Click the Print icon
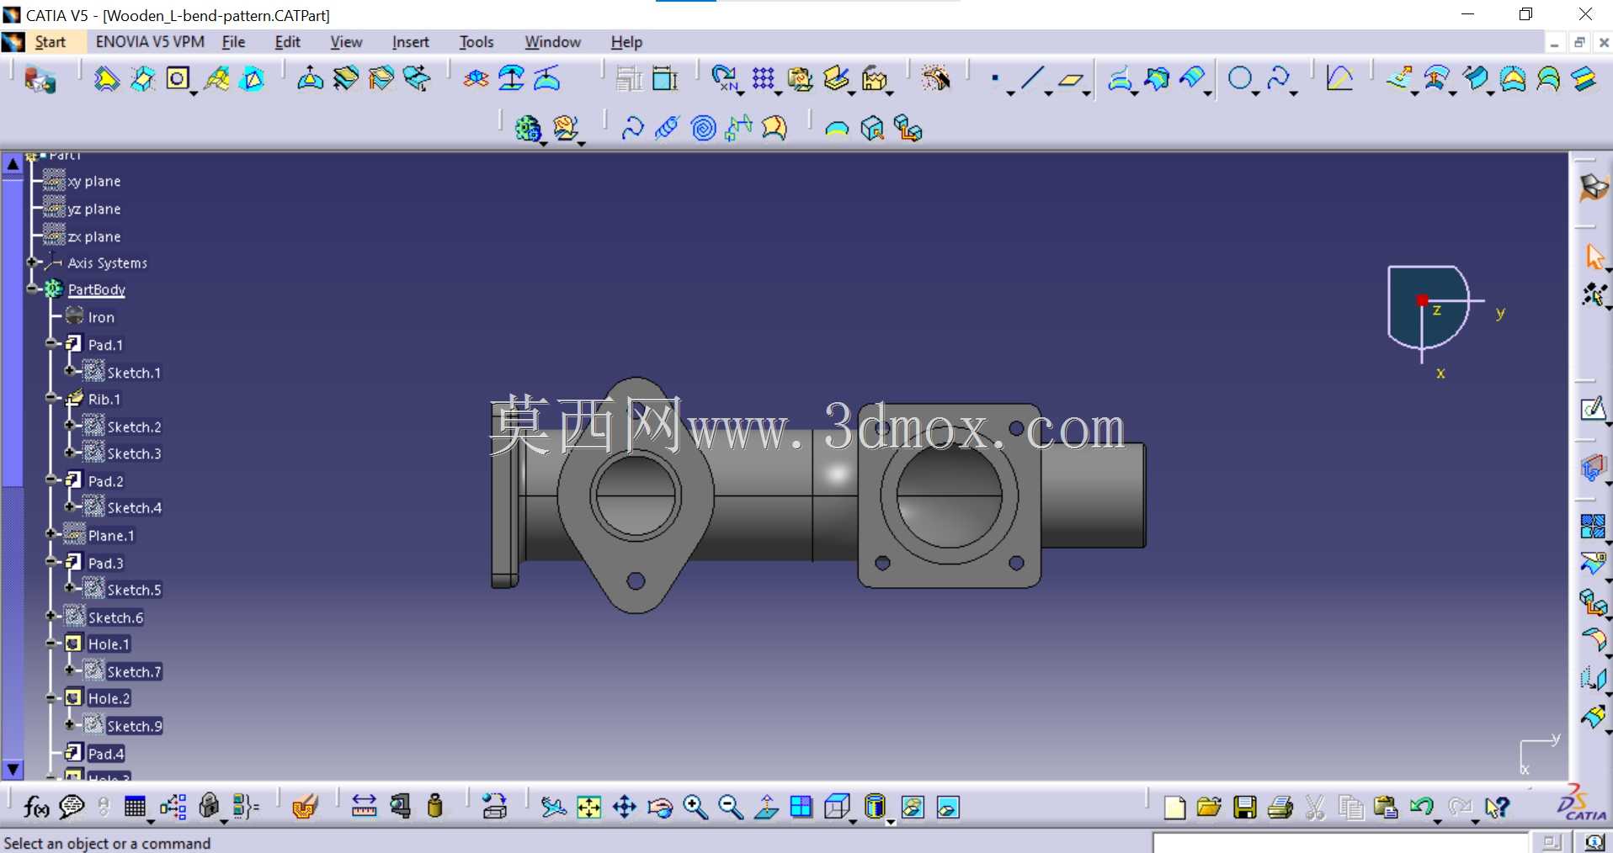 [1280, 808]
